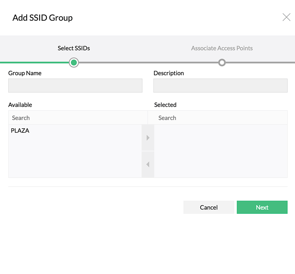Select PLAZA in the Available list
Screen dimensions: 295x274
[x=20, y=131]
